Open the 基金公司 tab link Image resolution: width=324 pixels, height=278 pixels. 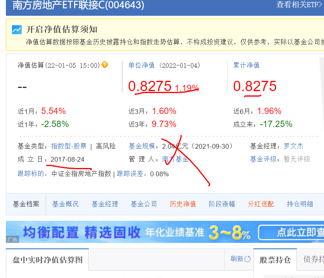tap(144, 204)
